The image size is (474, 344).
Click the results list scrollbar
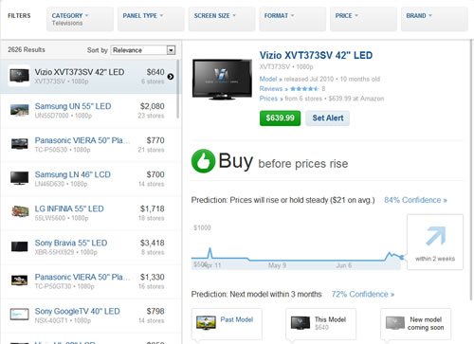178,89
